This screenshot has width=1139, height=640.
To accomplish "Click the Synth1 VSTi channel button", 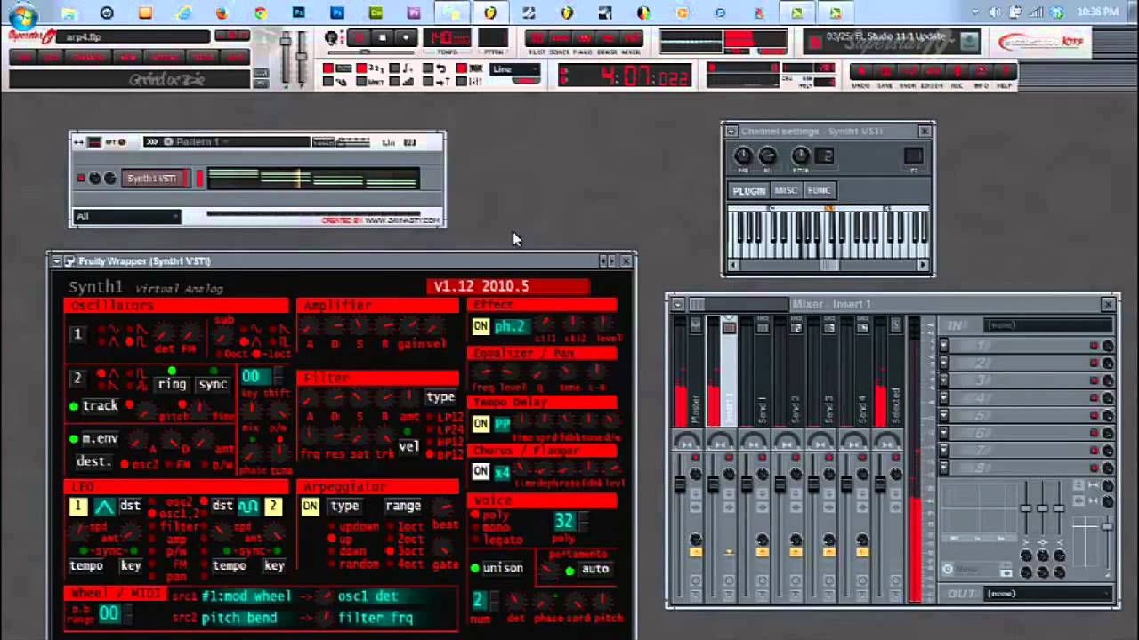I will tap(152, 179).
